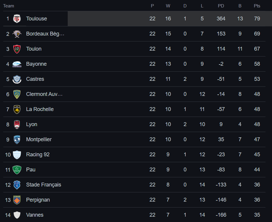
Task: Select the Toulon club crest
Action: (17, 49)
